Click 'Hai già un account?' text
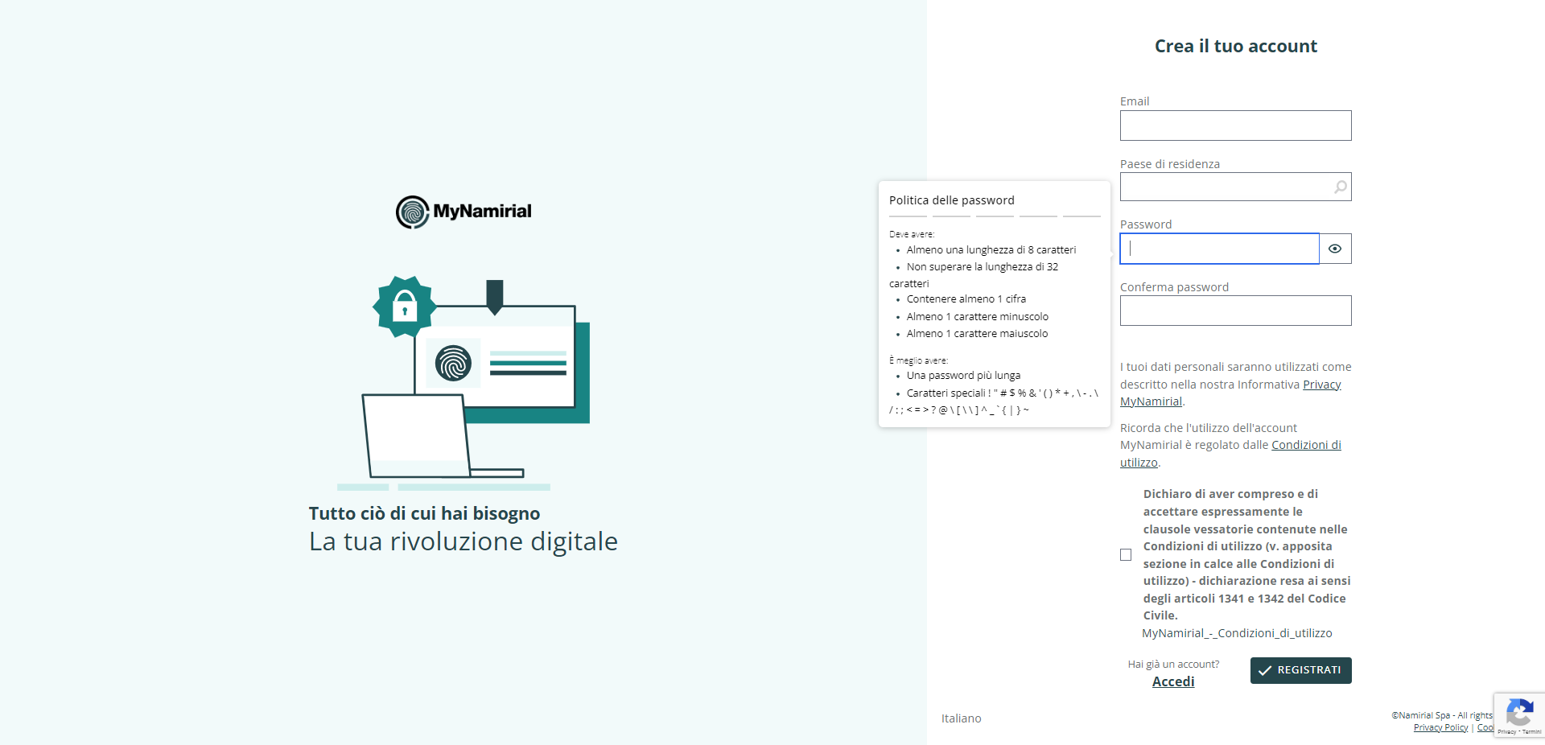Viewport: 1545px width, 745px height. 1173,665
